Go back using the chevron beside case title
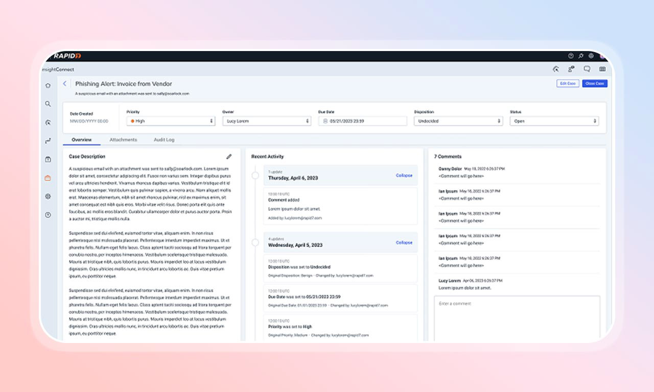This screenshot has width=654, height=392. (64, 83)
